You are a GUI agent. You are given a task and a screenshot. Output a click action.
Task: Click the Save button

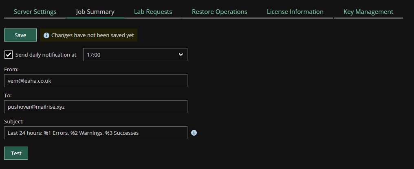[x=20, y=35]
